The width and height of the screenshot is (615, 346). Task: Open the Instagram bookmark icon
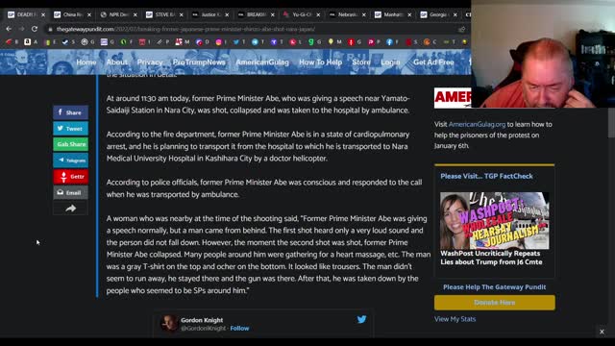pyautogui.click(x=218, y=41)
